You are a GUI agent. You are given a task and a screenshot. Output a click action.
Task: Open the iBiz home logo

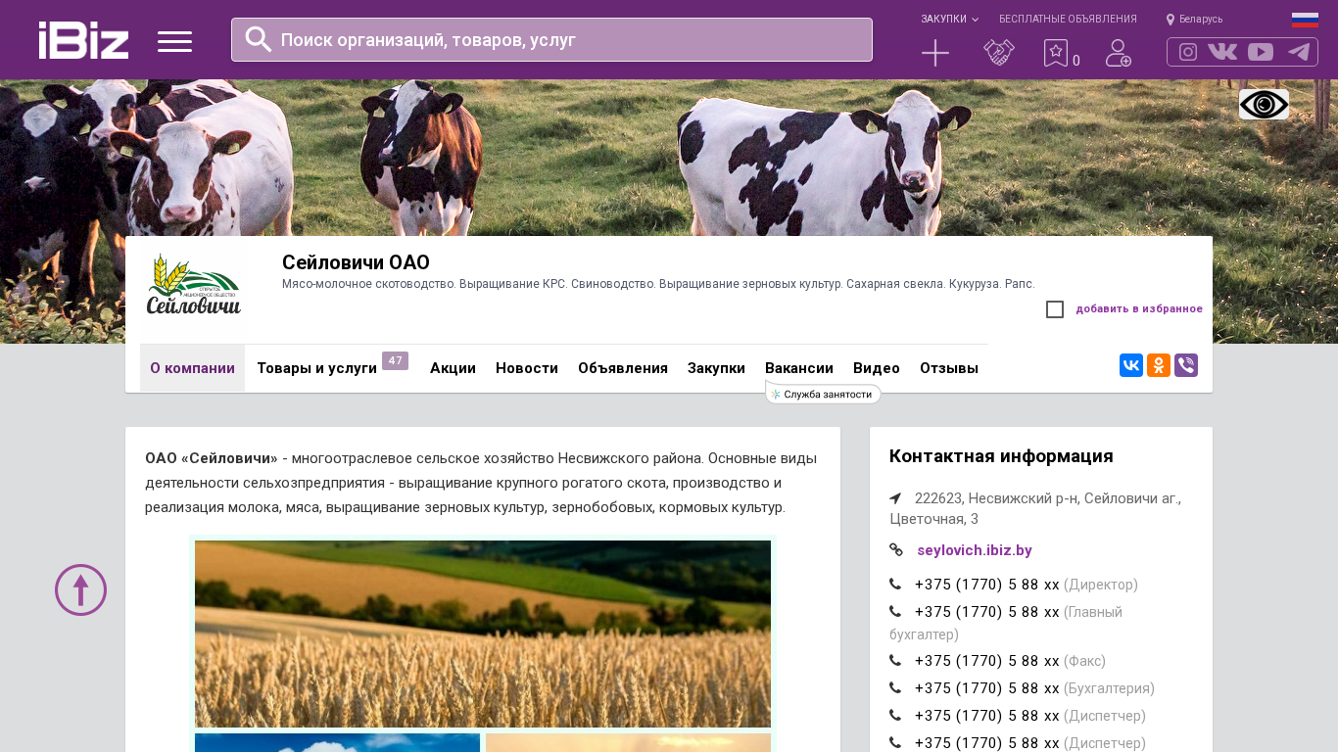(x=83, y=40)
